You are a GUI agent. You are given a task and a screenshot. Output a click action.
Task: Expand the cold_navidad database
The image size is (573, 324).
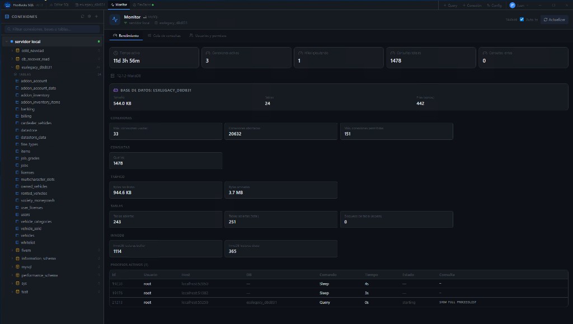point(12,50)
